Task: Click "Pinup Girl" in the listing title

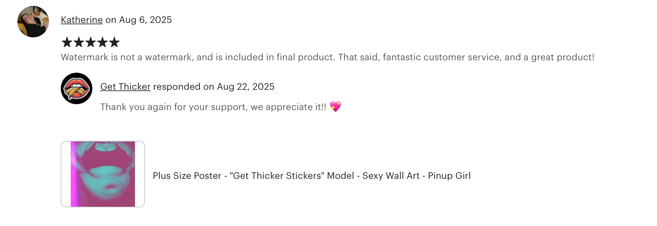Action: [x=449, y=176]
